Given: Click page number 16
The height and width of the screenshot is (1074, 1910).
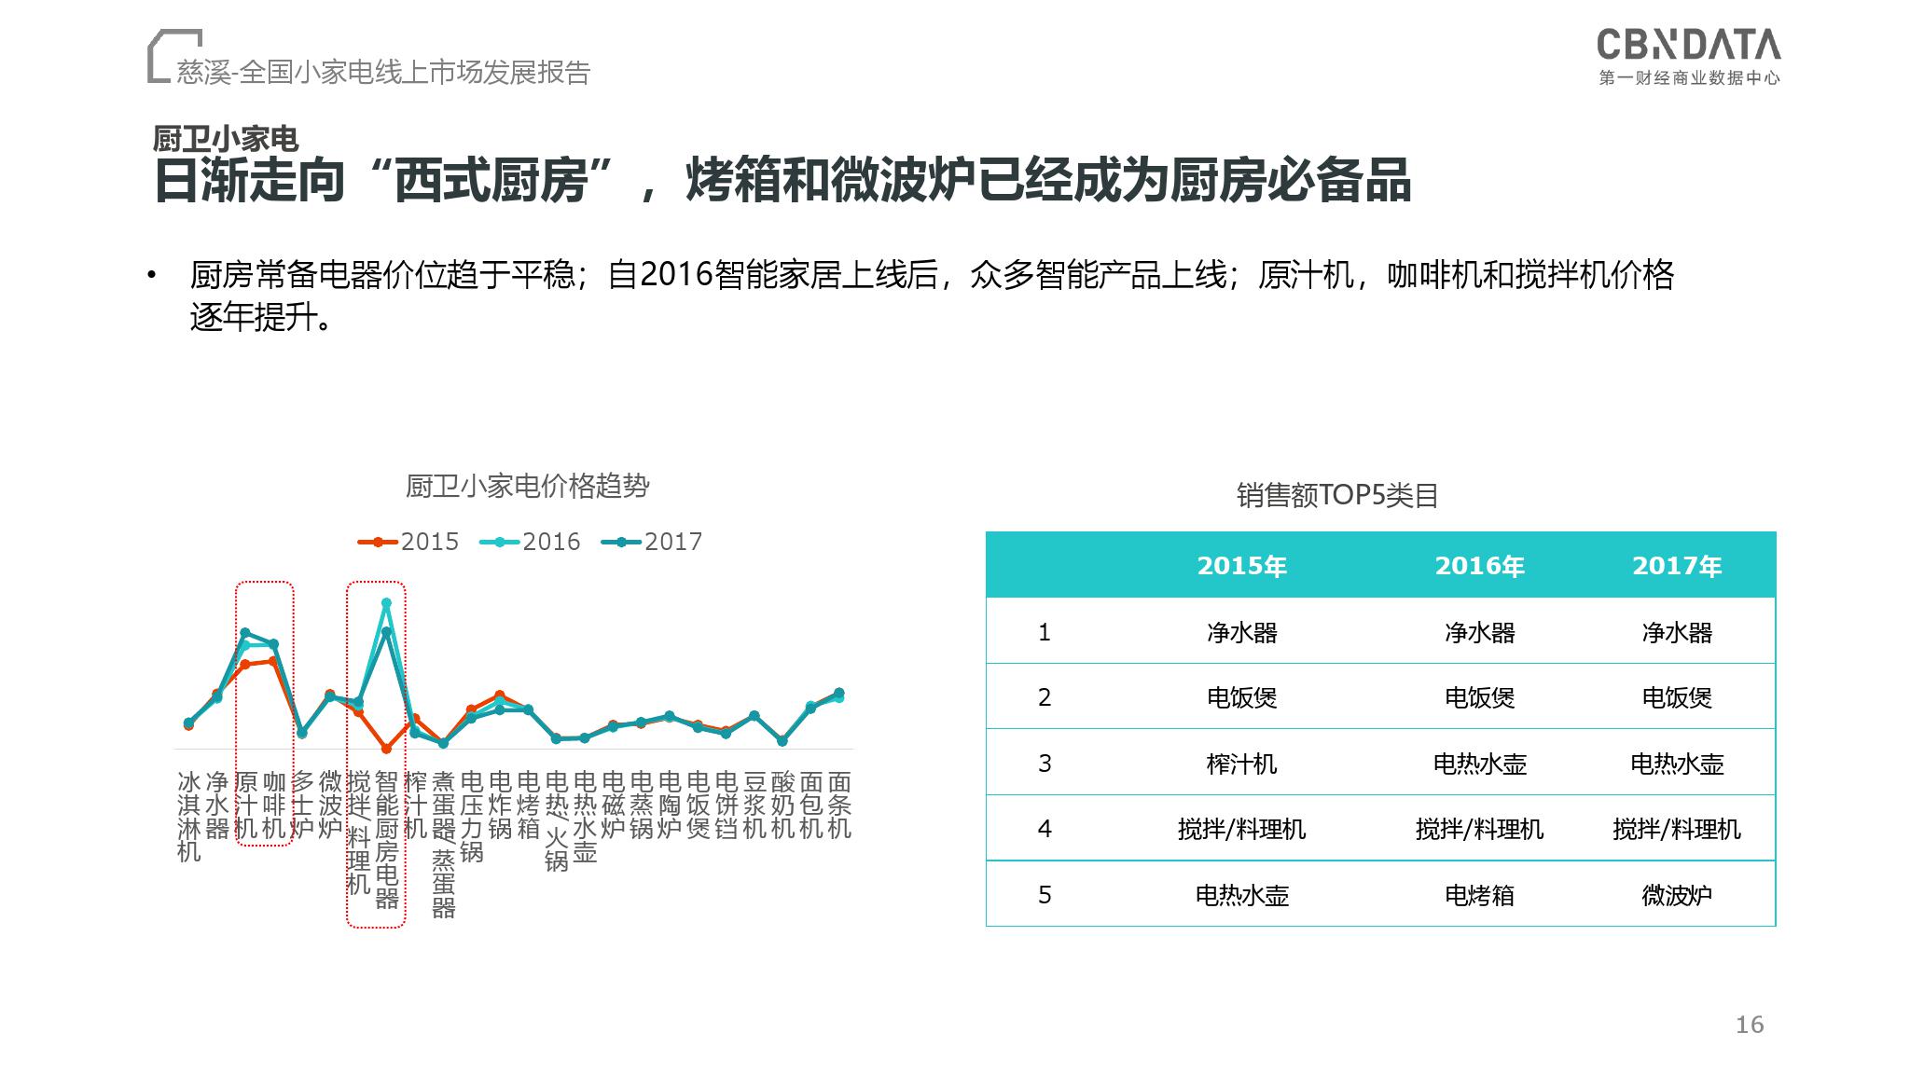Looking at the screenshot, I should point(1749,1025).
